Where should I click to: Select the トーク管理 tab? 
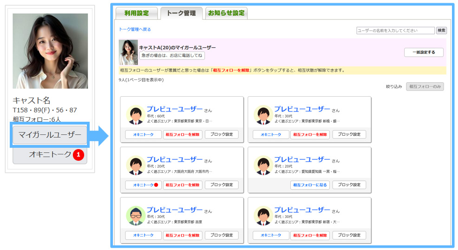click(181, 13)
